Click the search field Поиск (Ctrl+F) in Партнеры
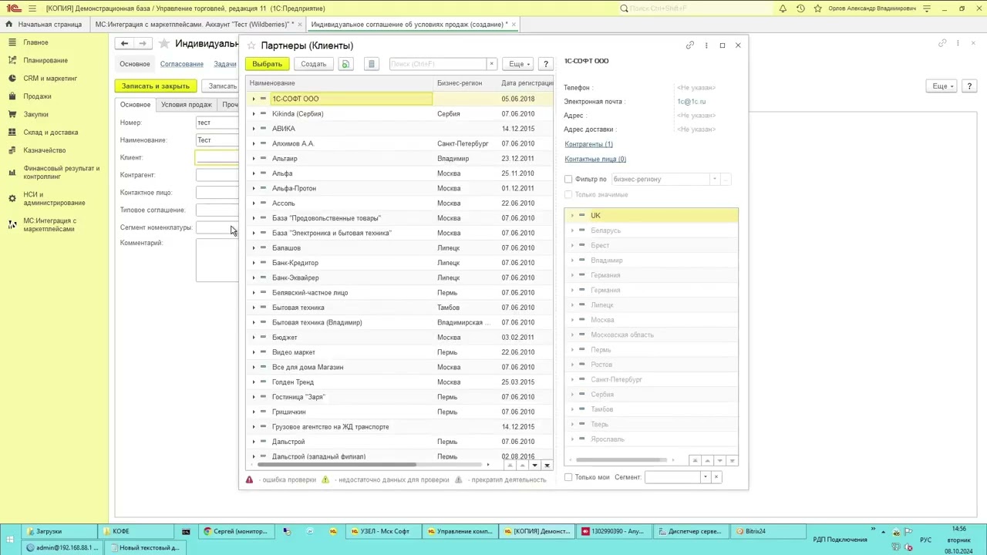This screenshot has height=555, width=987. click(x=437, y=64)
